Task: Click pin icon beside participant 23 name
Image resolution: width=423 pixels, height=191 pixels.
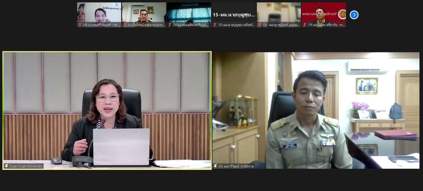Action: coord(215,166)
